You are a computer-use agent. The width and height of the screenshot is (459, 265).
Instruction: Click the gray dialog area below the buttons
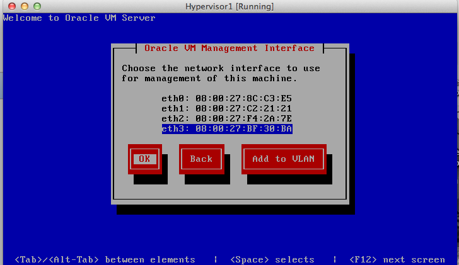(229, 192)
